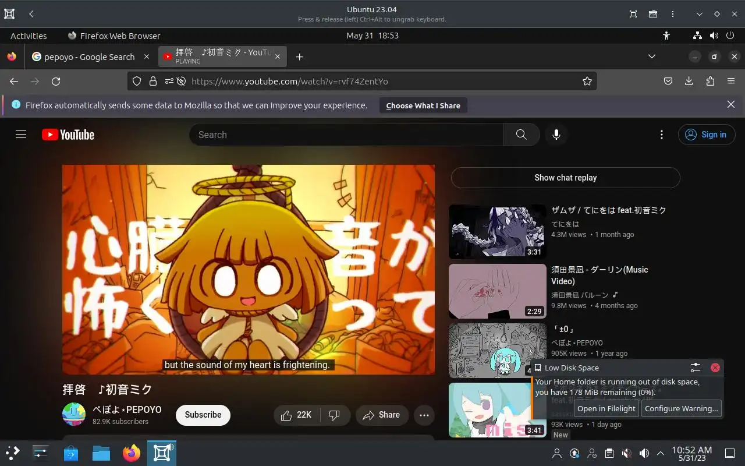Open tracking protection shield icon
745x466 pixels.
pos(137,81)
